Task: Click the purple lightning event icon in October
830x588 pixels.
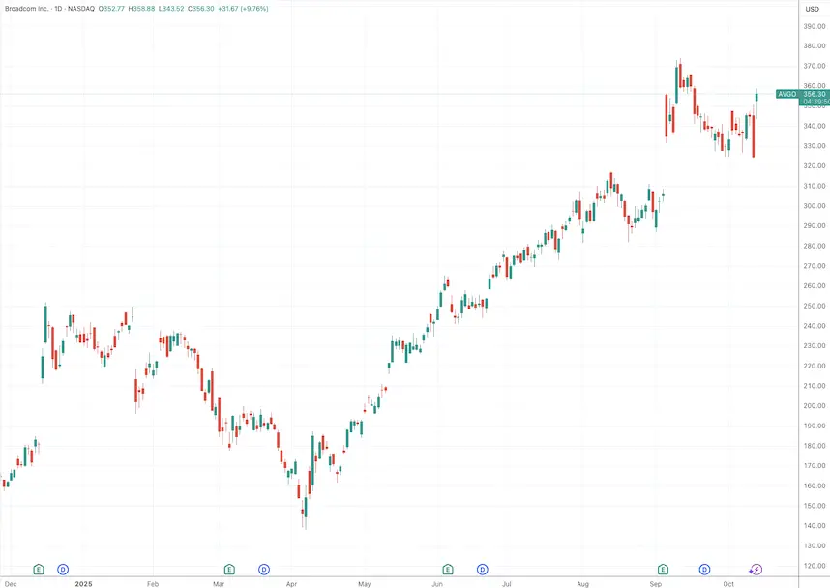Action: pos(756,569)
